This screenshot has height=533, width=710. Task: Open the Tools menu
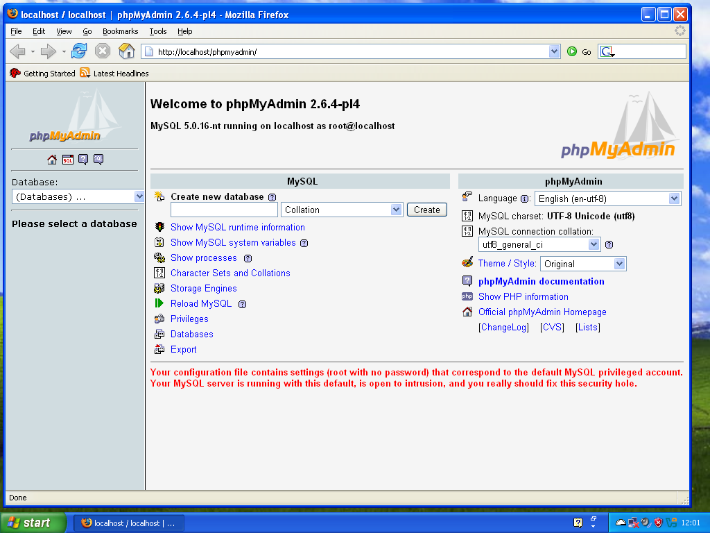(x=158, y=31)
